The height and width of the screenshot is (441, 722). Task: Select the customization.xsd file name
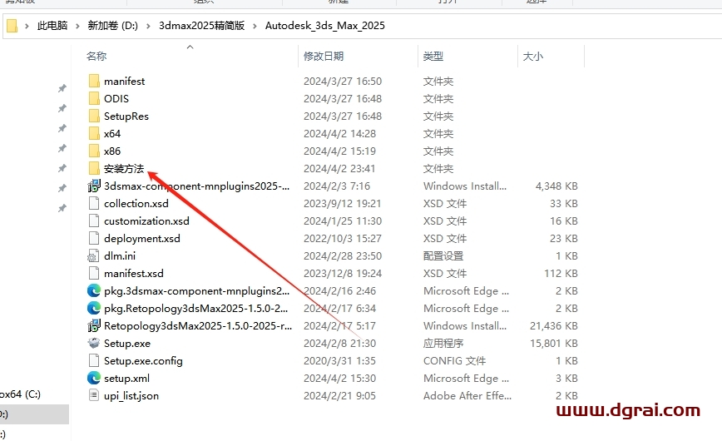pyautogui.click(x=146, y=221)
